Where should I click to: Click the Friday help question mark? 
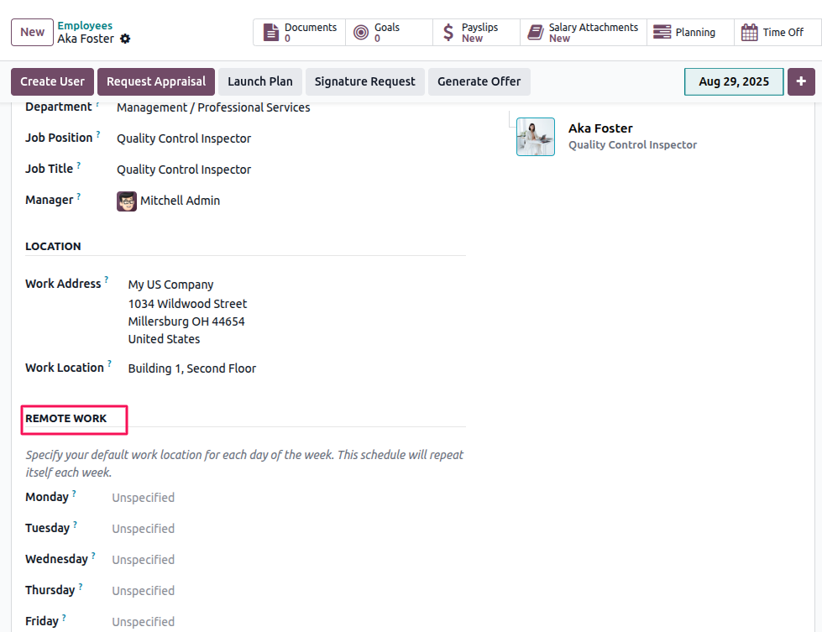(64, 618)
